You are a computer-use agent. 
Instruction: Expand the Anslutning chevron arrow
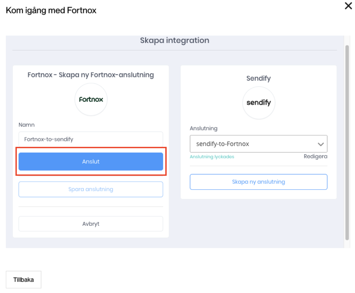pyautogui.click(x=321, y=144)
